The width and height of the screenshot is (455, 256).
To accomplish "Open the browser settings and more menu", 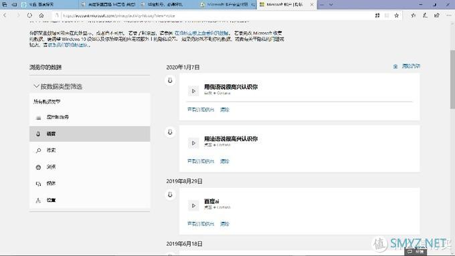I will (x=449, y=15).
